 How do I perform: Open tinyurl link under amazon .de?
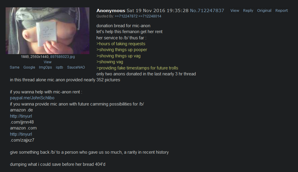pyautogui.click(x=21, y=116)
